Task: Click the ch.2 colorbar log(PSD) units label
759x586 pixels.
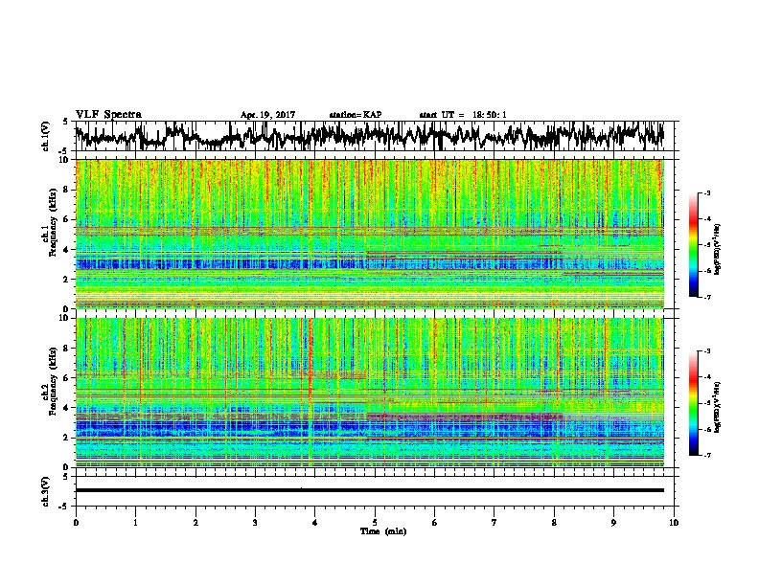Action: coord(719,407)
